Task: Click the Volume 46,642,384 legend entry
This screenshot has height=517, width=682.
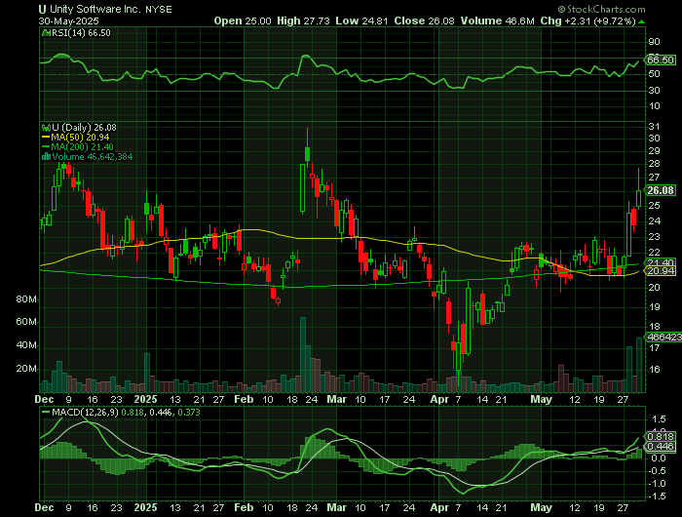Action: 93,157
